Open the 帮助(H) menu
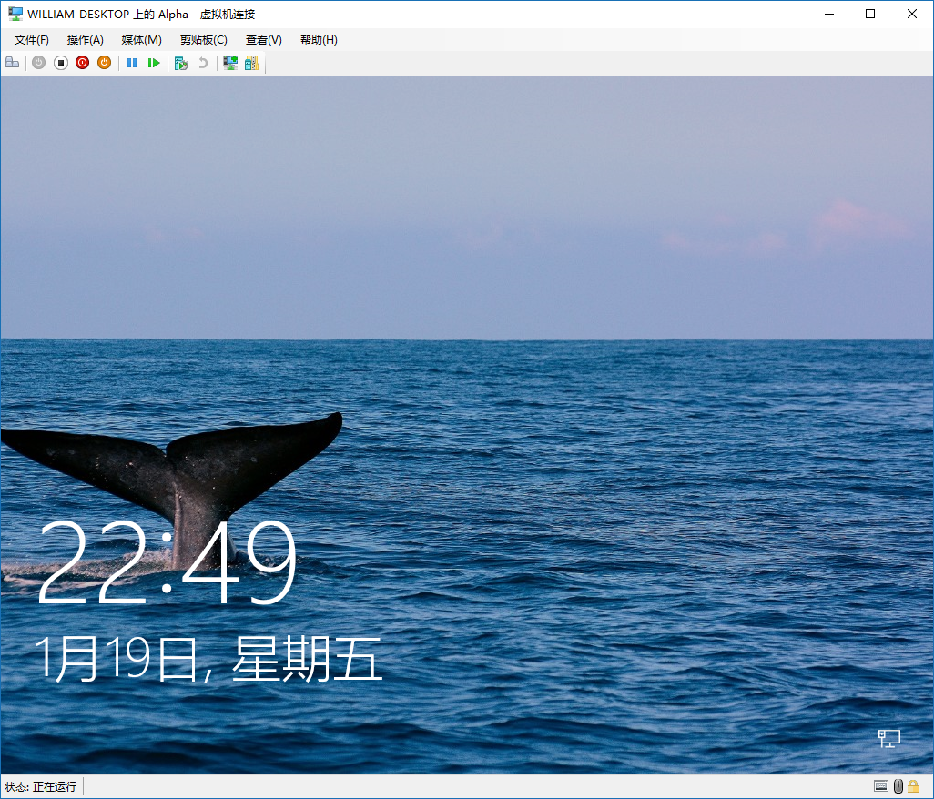Viewport: 934px width, 799px height. (x=319, y=39)
